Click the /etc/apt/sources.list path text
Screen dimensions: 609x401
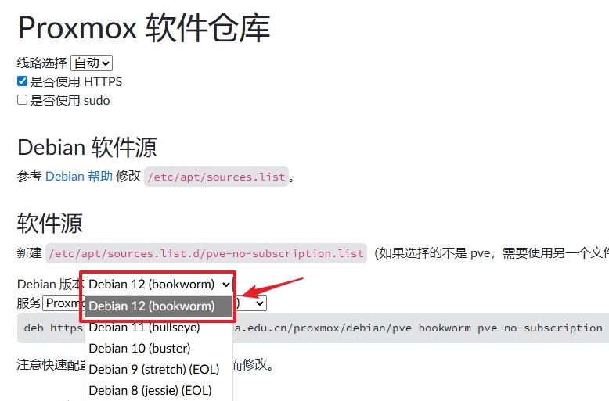(216, 177)
